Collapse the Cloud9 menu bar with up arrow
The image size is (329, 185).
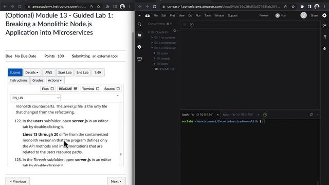click(x=139, y=15)
